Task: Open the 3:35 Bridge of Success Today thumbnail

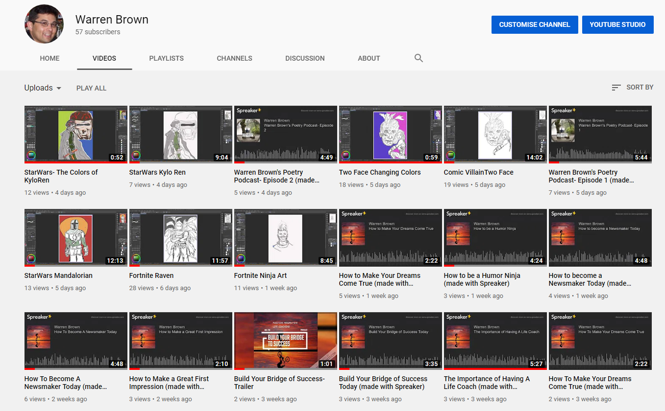Action: coord(391,341)
